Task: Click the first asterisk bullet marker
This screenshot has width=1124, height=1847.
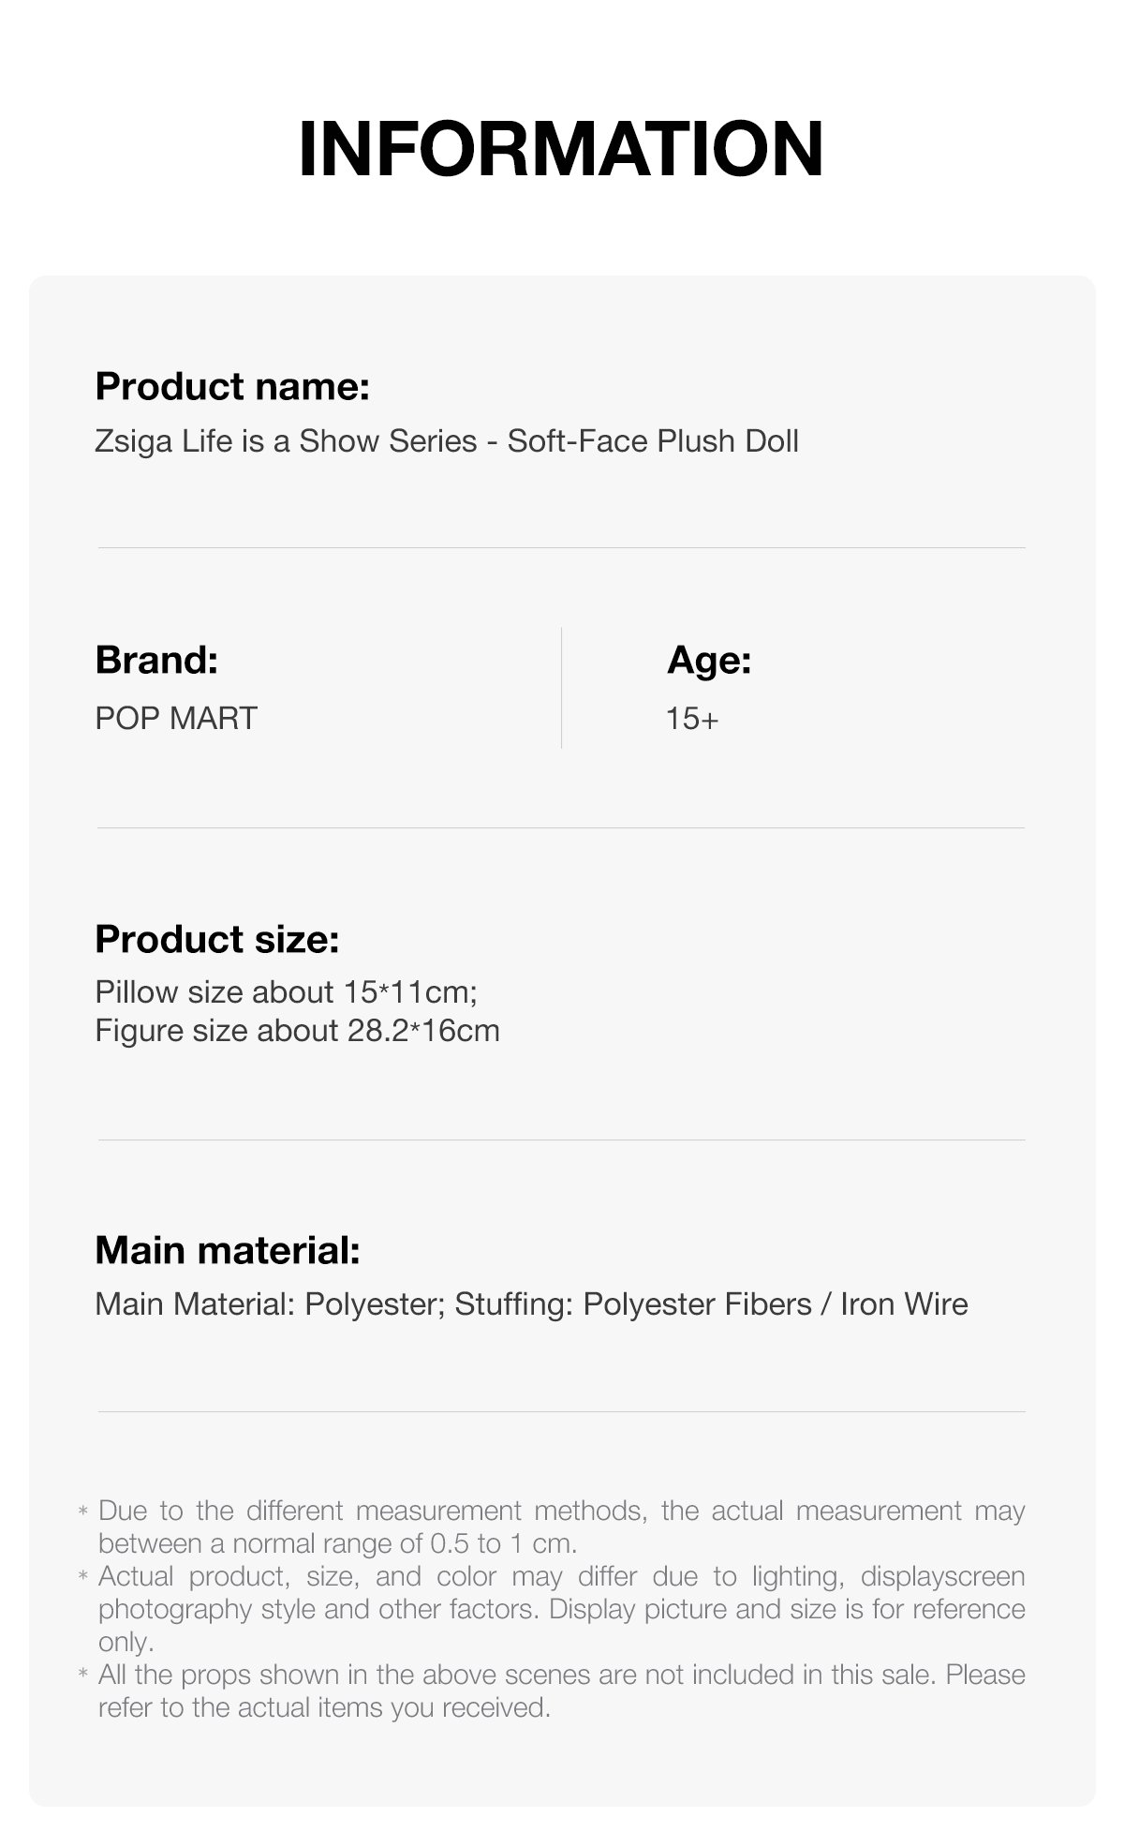Action: point(82,1512)
